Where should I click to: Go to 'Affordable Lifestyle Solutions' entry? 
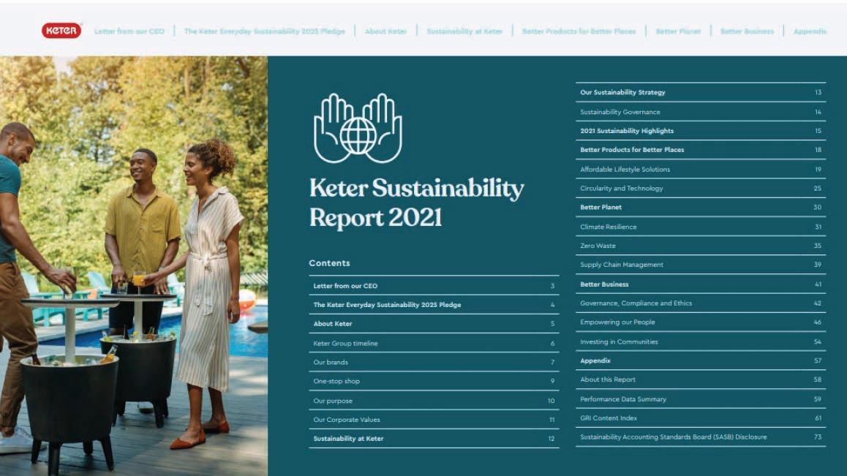701,169
